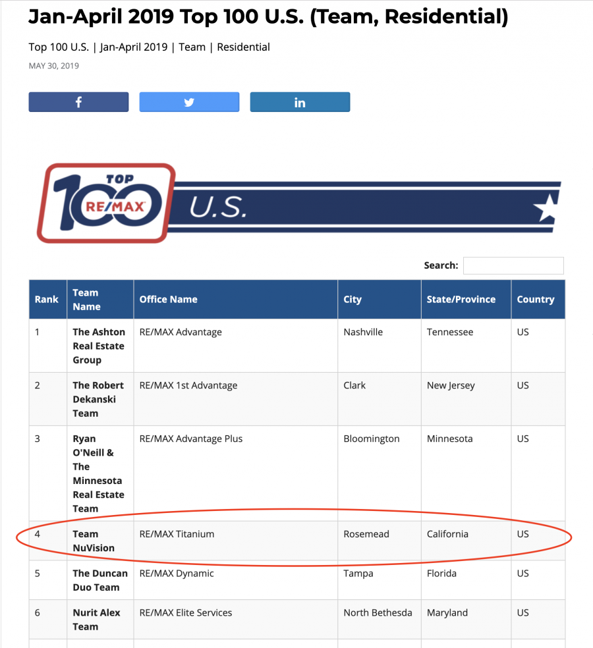The width and height of the screenshot is (593, 648).
Task: Select the Team NuVision team name
Action: pos(94,541)
